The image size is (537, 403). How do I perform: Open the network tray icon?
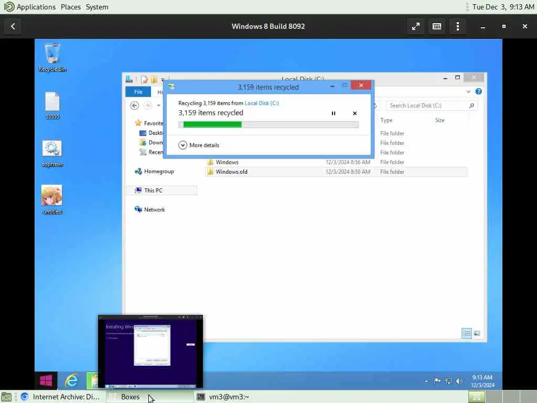coord(448,381)
